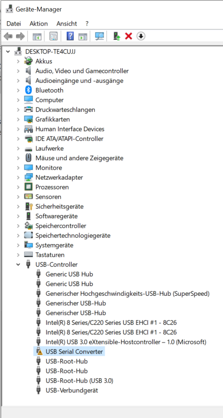223x418 pixels.
Task: Open the Ansicht menu
Action: [67, 23]
